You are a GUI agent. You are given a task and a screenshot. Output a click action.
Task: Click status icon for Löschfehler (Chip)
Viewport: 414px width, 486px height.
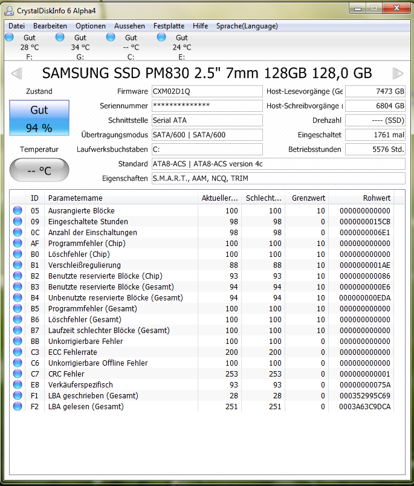(x=18, y=254)
